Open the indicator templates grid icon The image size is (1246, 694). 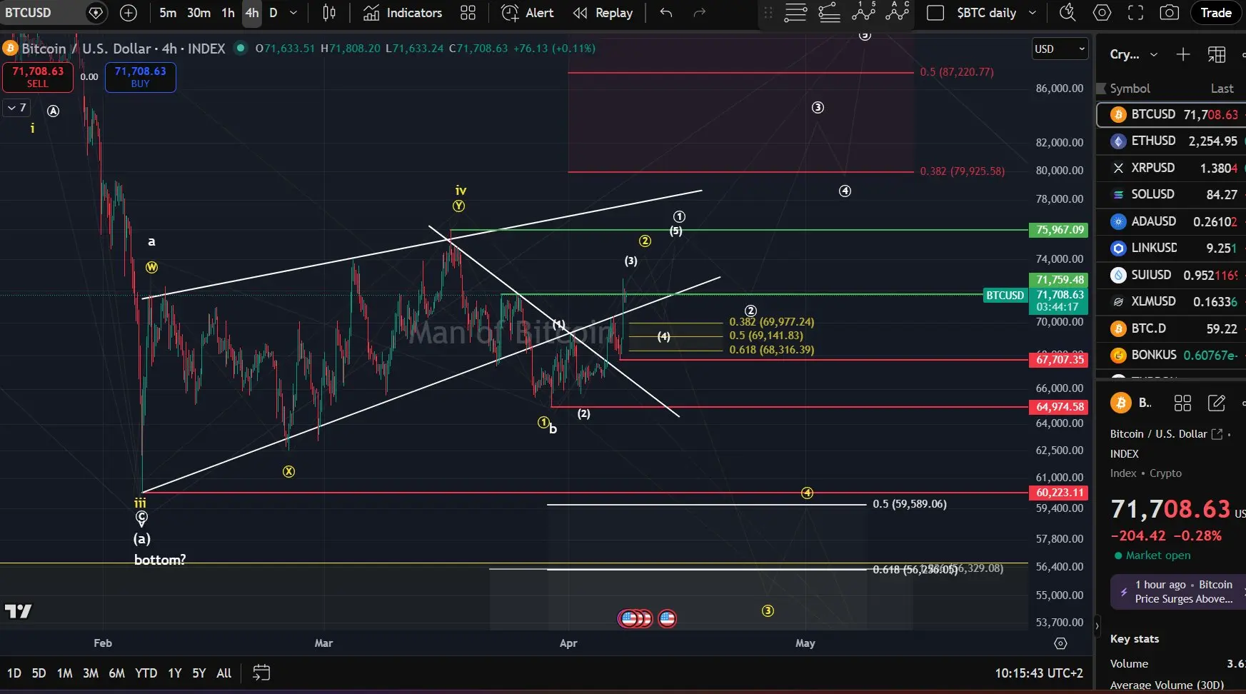(x=468, y=13)
